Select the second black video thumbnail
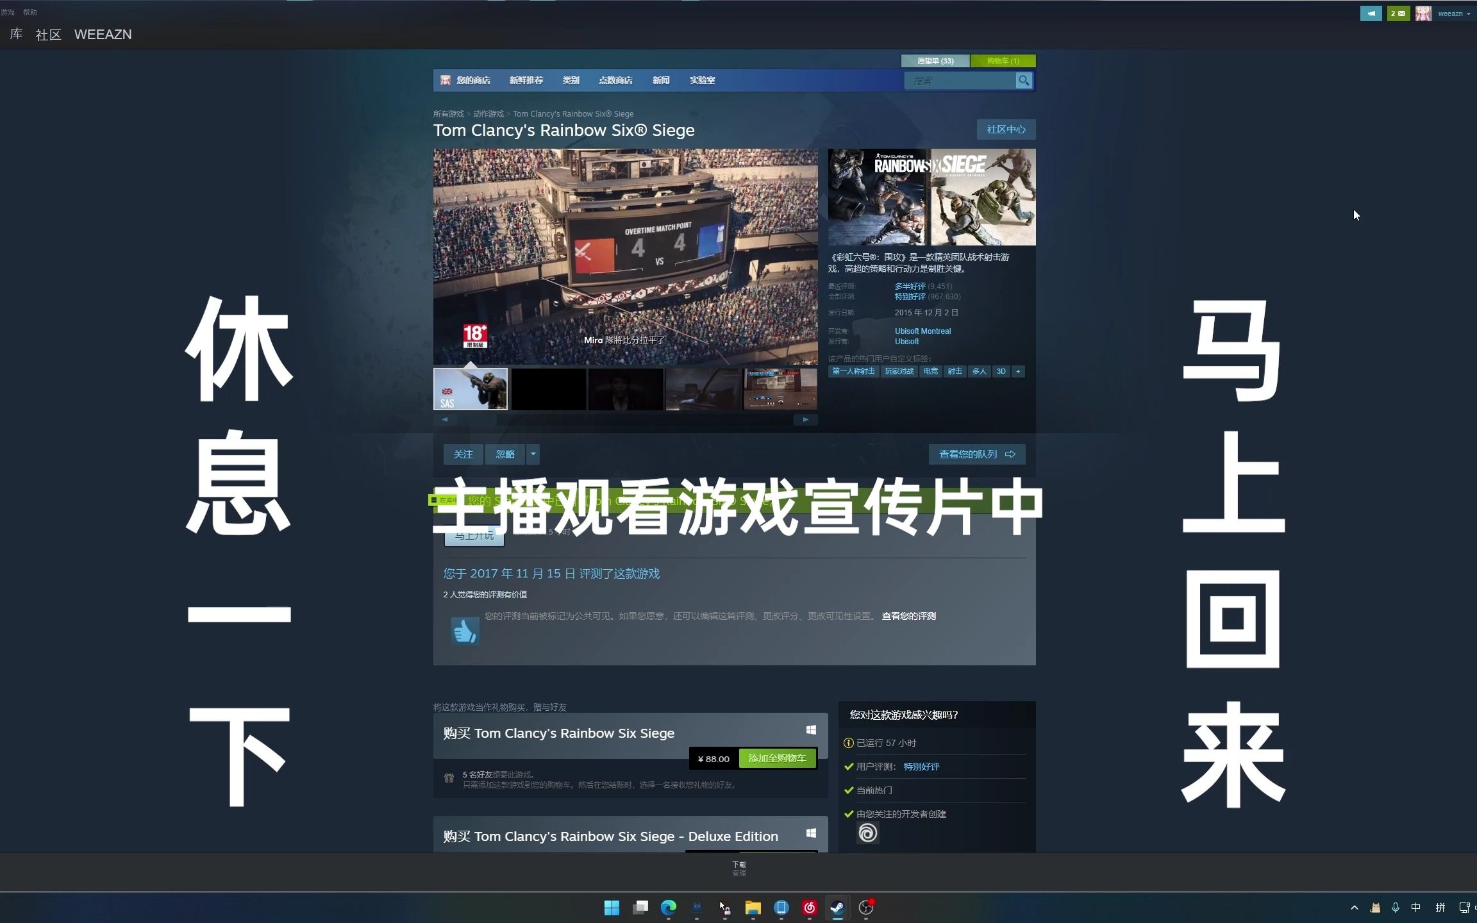The image size is (1477, 923). (x=548, y=389)
